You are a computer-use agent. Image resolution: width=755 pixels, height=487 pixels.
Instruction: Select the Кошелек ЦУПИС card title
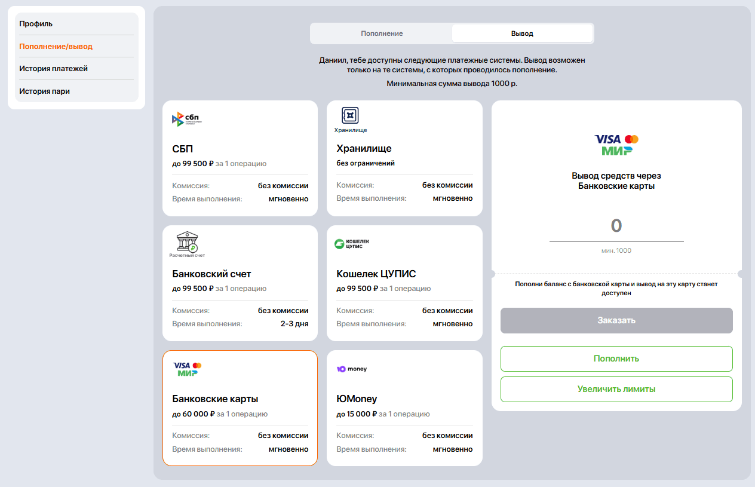pyautogui.click(x=376, y=274)
